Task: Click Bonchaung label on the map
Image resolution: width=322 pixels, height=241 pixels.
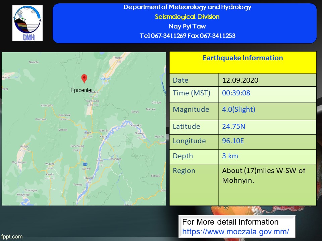Action: pyautogui.click(x=77, y=146)
